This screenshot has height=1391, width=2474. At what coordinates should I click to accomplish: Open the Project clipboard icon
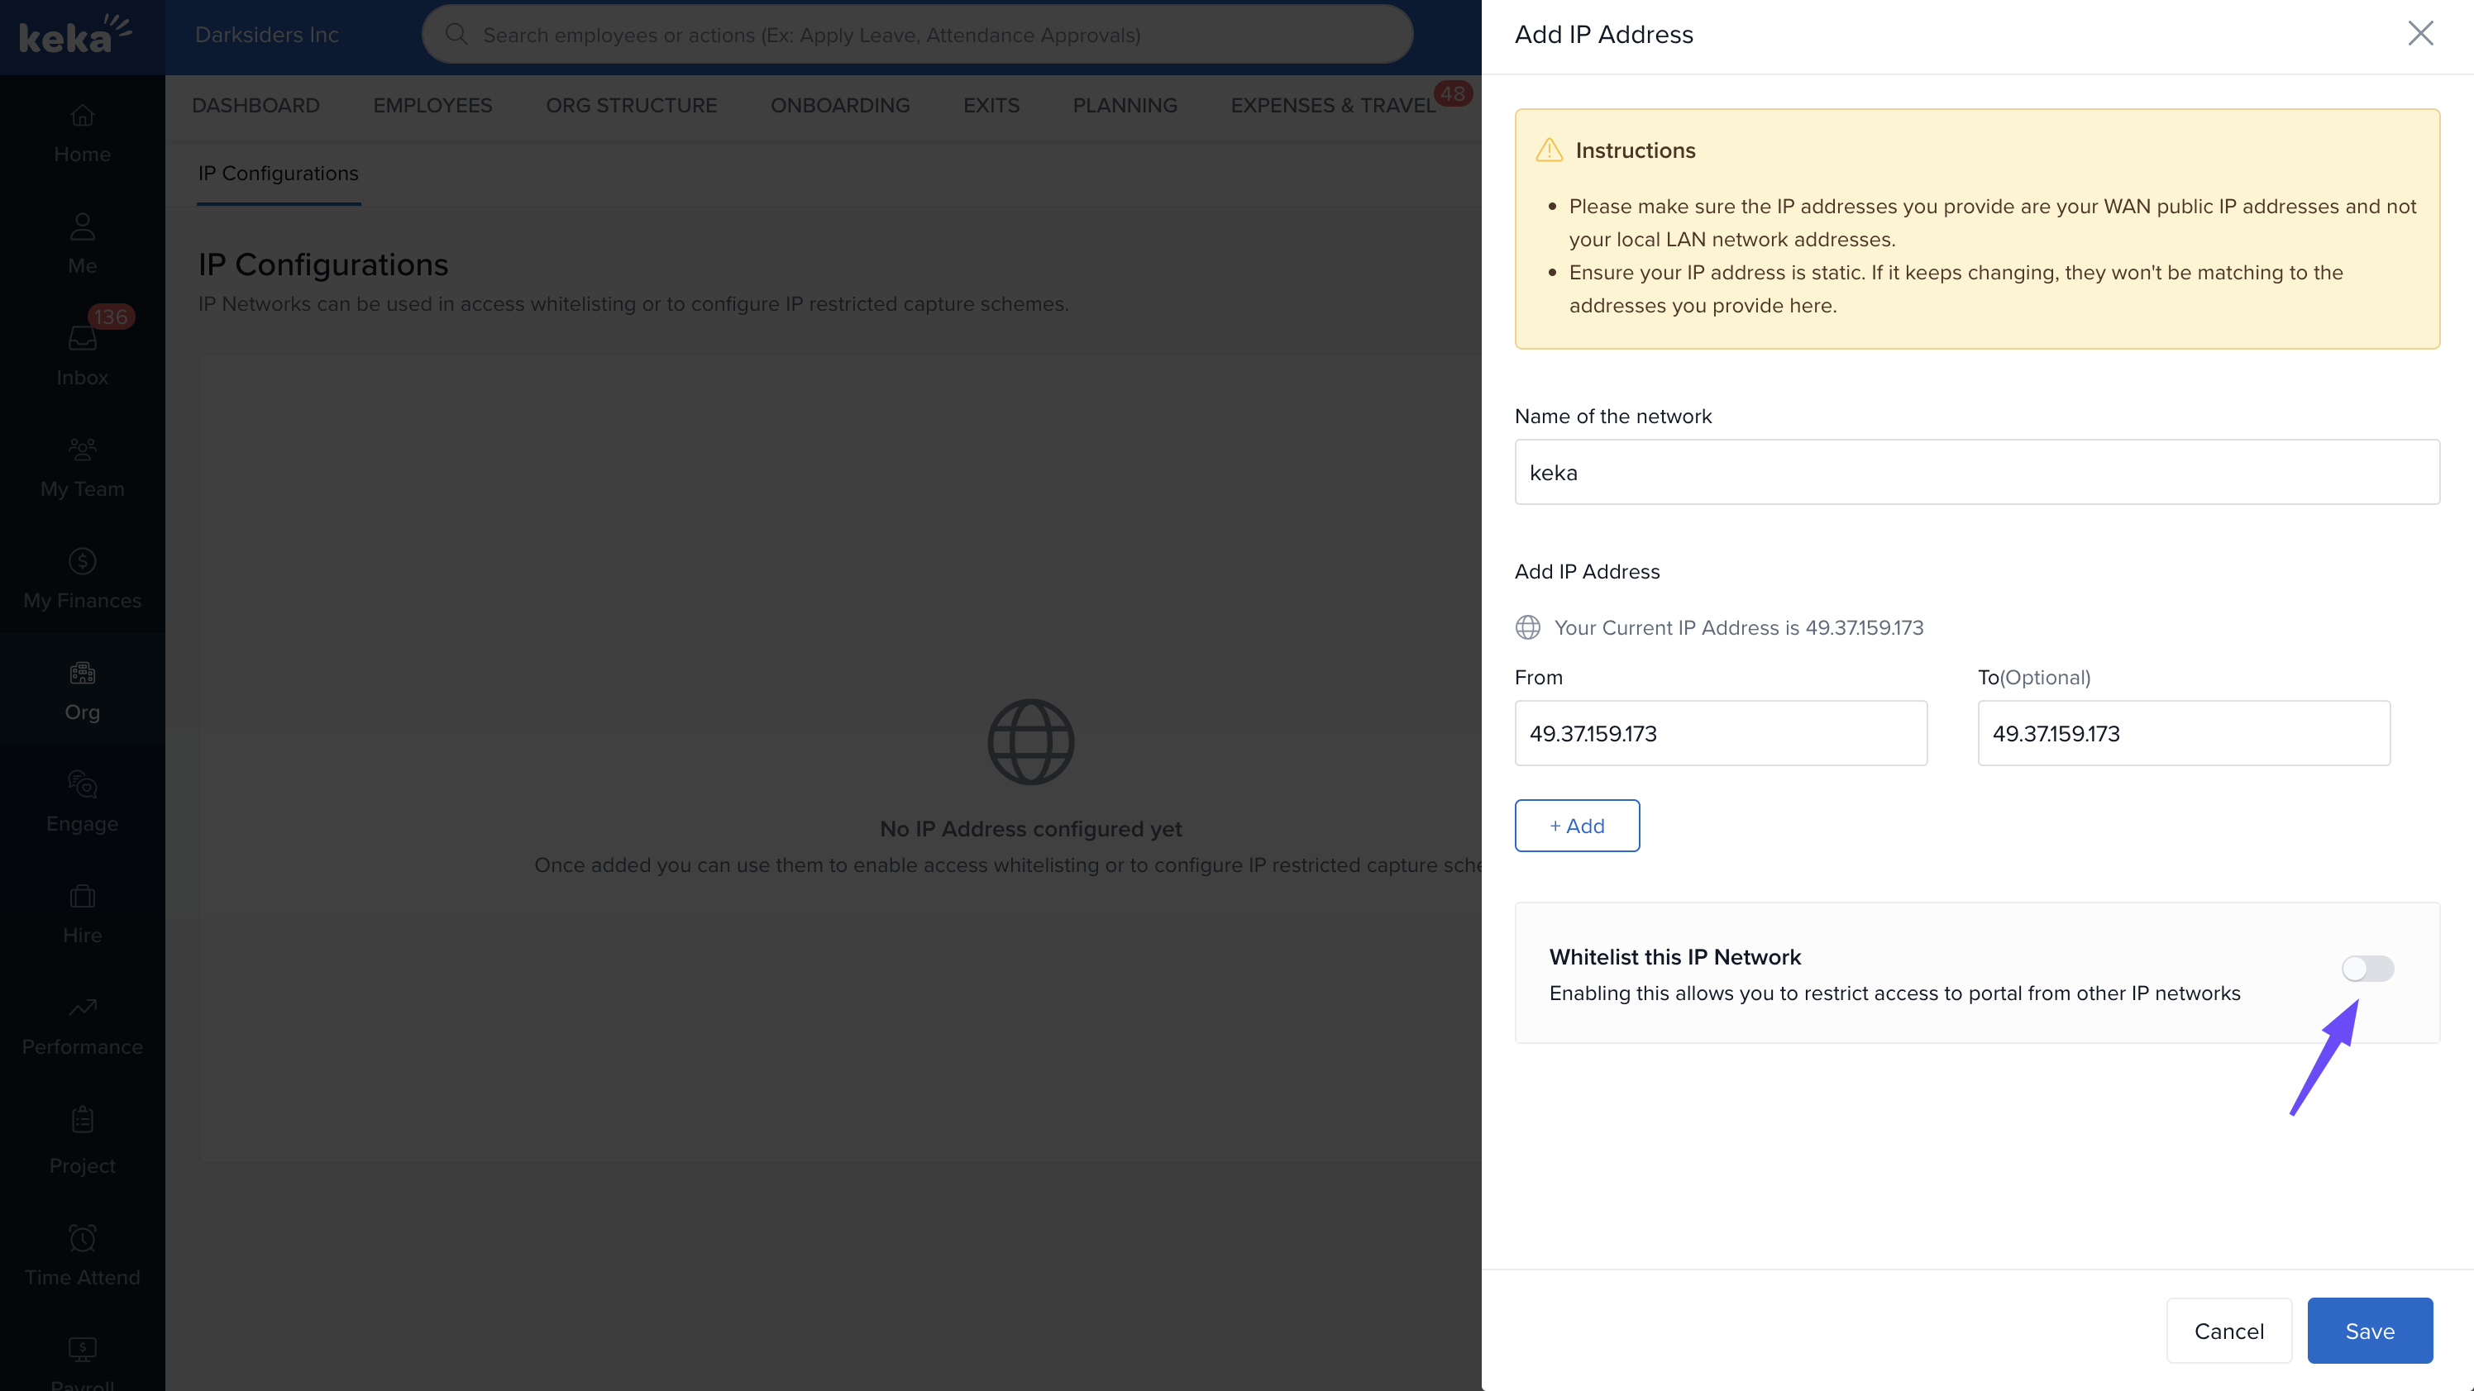coord(83,1118)
